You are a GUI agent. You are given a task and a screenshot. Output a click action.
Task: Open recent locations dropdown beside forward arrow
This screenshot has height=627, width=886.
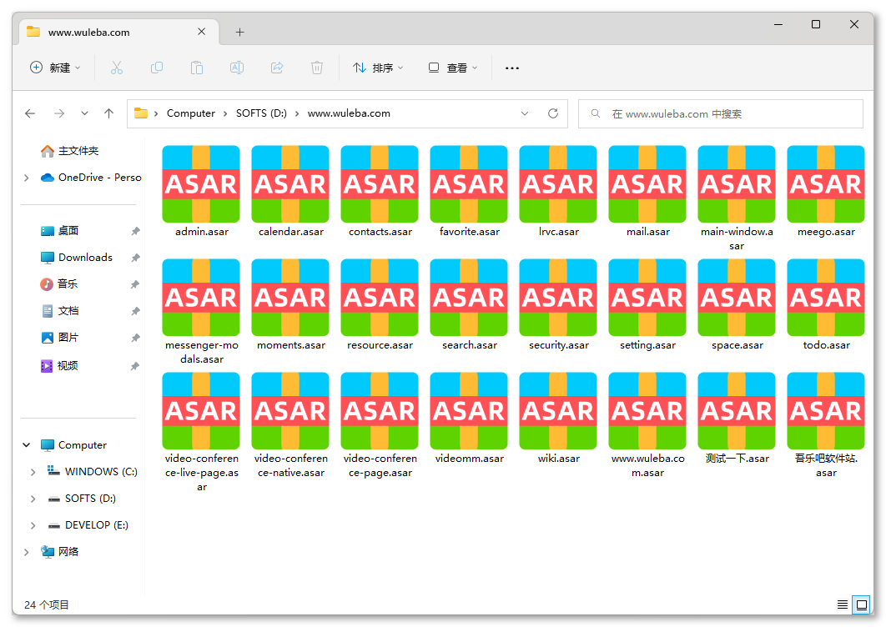pyautogui.click(x=84, y=113)
